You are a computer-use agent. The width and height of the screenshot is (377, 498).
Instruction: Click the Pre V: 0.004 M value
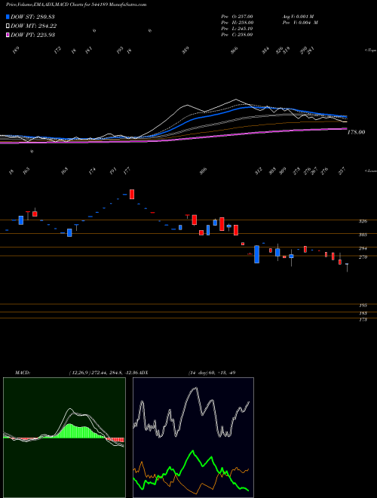pos(300,22)
